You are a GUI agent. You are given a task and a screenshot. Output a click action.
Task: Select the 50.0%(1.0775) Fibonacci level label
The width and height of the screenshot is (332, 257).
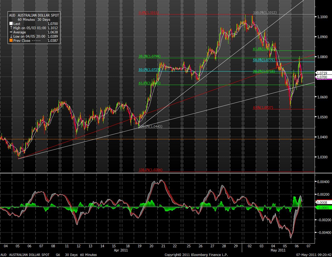click(264, 60)
